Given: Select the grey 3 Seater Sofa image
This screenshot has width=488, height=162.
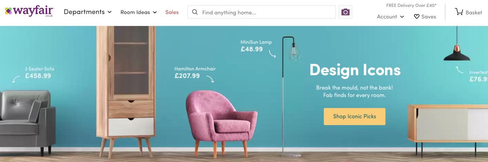Looking at the screenshot, I should pyautogui.click(x=27, y=122).
